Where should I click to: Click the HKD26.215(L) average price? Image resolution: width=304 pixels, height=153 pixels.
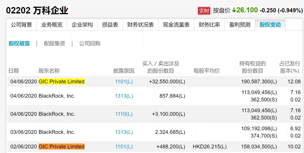[210, 147]
